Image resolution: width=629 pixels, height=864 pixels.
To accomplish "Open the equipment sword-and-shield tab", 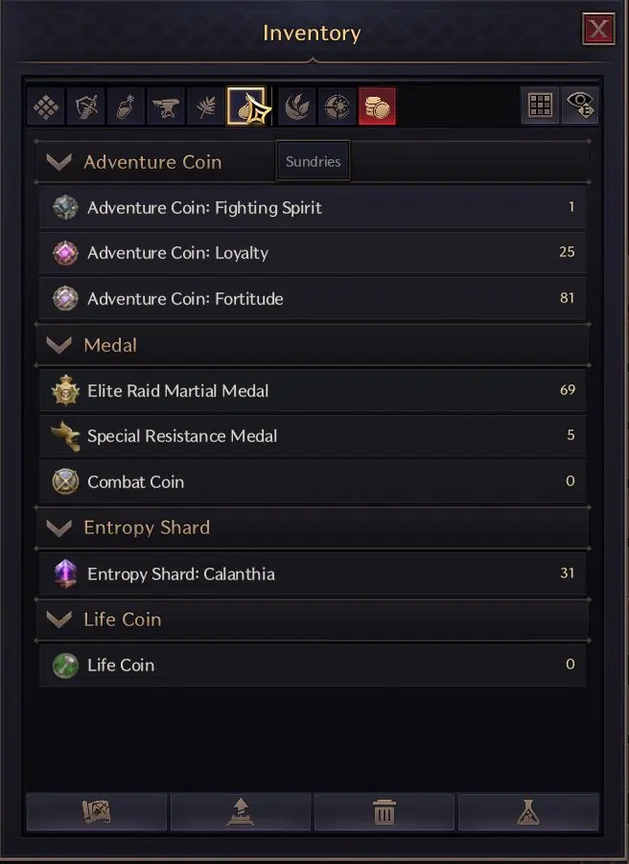I will (86, 106).
